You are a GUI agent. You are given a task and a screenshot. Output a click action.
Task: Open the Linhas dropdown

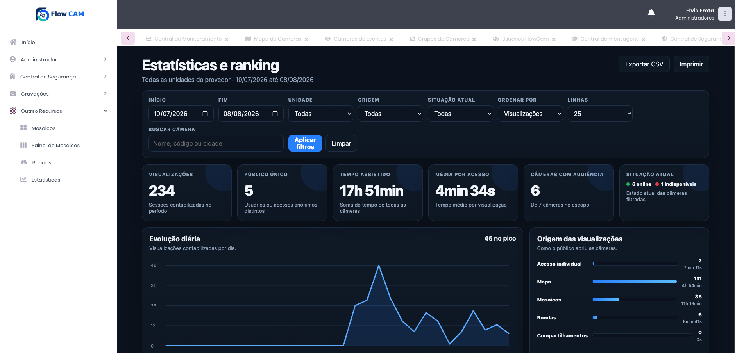tap(600, 114)
